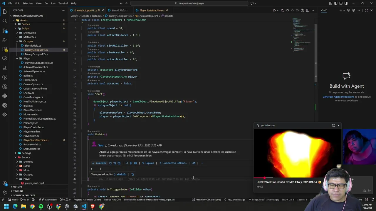The height and width of the screenshot is (211, 376).
Task: Open PlayerHealth.cs in the explorer
Action: tap(32, 132)
